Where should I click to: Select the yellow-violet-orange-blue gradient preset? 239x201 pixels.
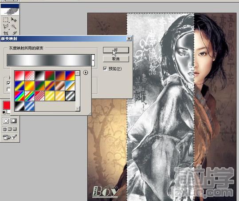point(50,86)
